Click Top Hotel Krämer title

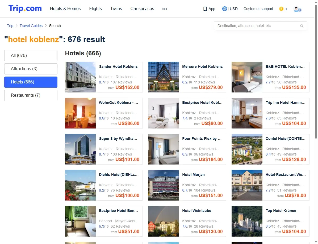pyautogui.click(x=281, y=211)
